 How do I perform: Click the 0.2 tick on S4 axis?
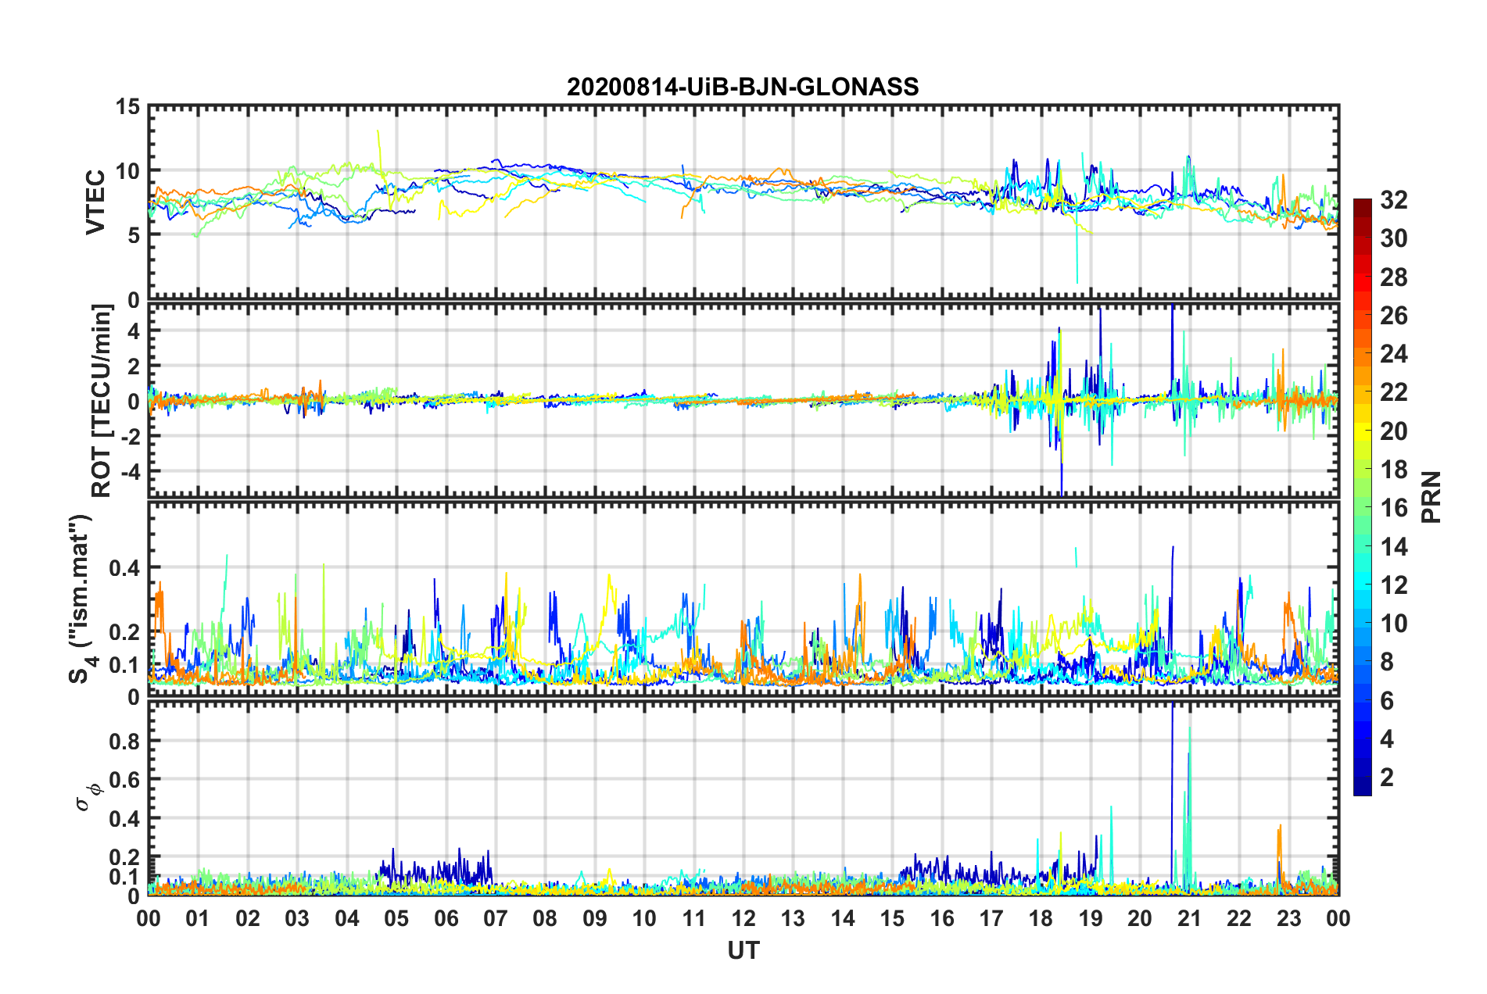[x=124, y=632]
